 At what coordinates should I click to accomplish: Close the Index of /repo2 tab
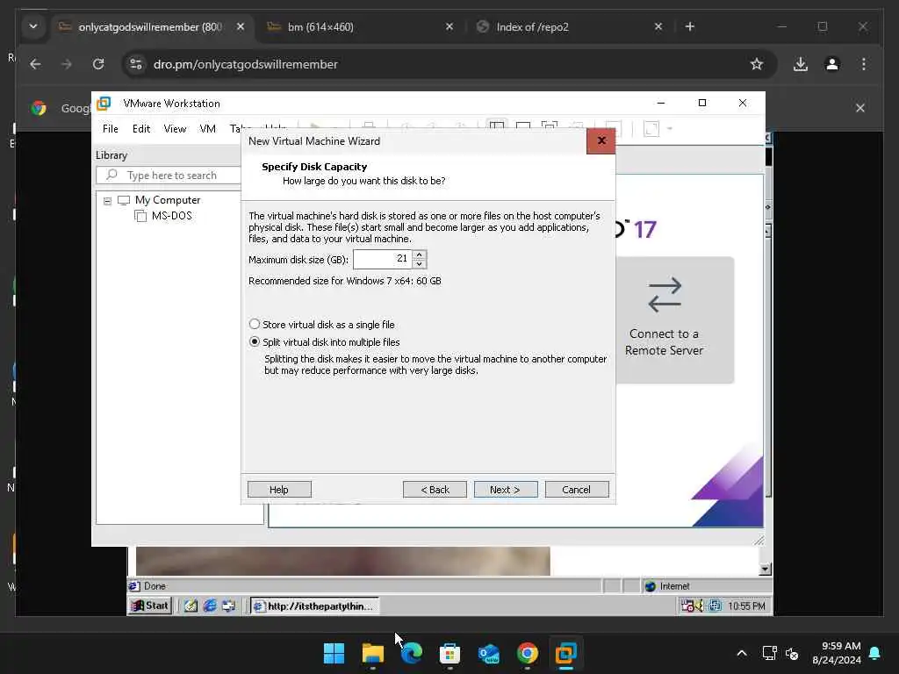coord(658,27)
